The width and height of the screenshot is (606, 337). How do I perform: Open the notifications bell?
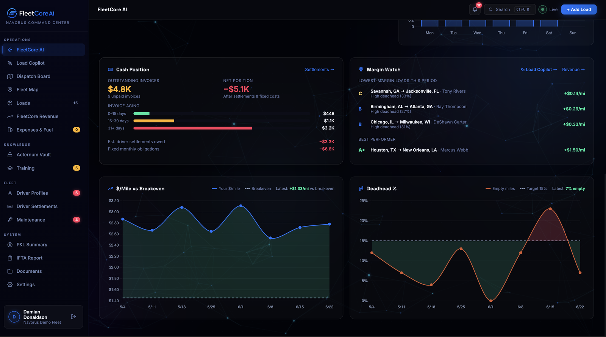point(475,9)
